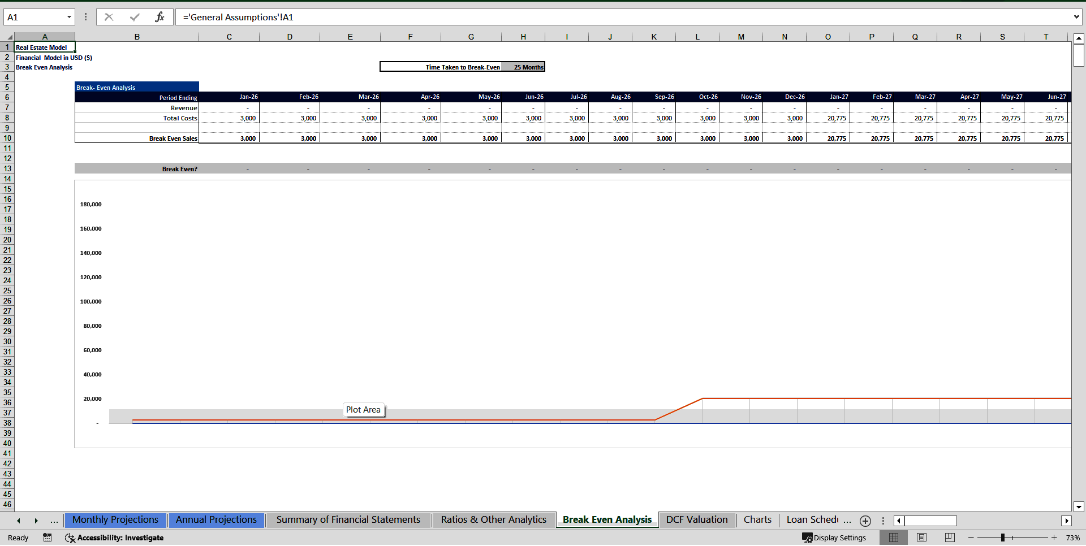This screenshot has width=1086, height=546.
Task: Click the horizontal scrollbar thumb
Action: [x=930, y=521]
